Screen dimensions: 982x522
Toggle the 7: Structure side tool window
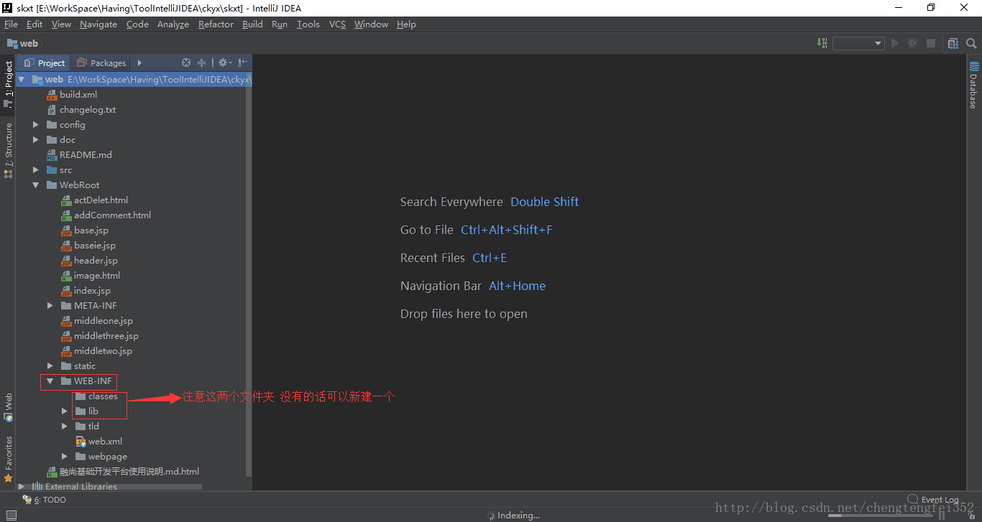[x=8, y=150]
